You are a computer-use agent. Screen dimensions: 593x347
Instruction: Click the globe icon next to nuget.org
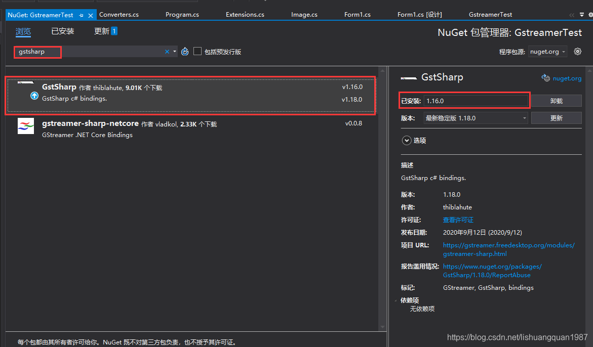pyautogui.click(x=545, y=78)
